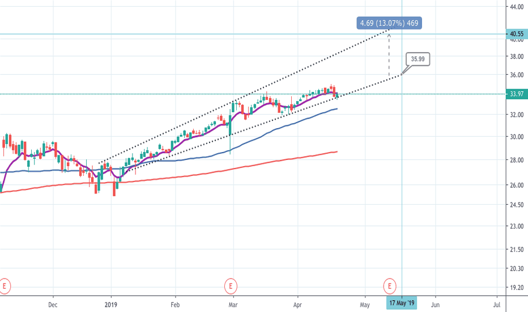Click the Dec label on time axis
Viewport: 528px width, 312px height.
[53, 305]
